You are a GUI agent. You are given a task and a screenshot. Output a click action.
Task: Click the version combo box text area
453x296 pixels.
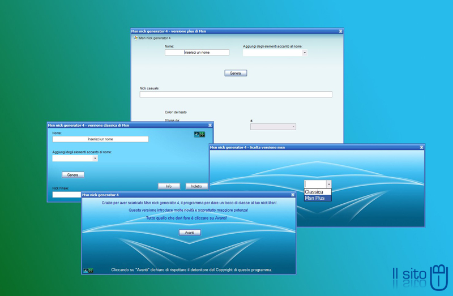click(x=315, y=184)
